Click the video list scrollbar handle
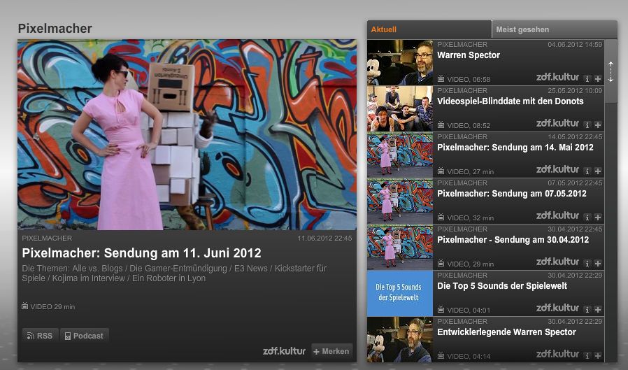This screenshot has height=370, width=628. tap(611, 71)
